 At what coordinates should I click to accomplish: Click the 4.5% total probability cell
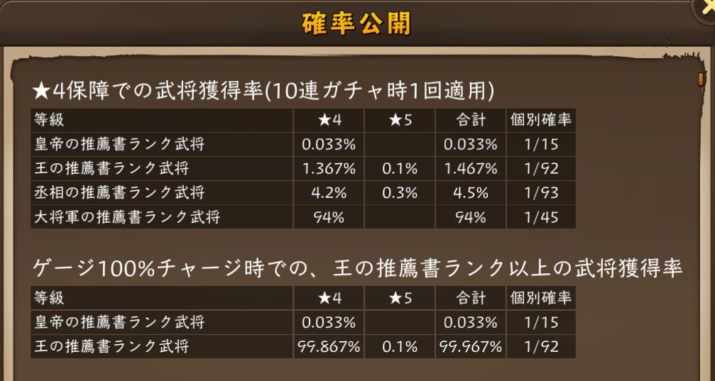470,193
